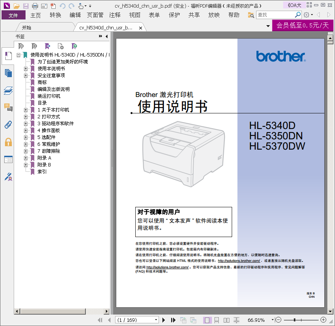The height and width of the screenshot is (326, 335).
Task: Click the document vertical scrollbar down arrow
Action: [330, 311]
